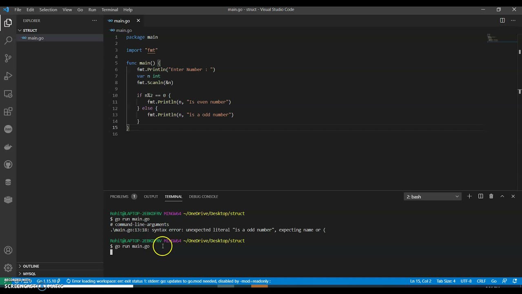Viewport: 522px width, 294px height.
Task: Click line number 10 in the gutter
Action: click(115, 96)
